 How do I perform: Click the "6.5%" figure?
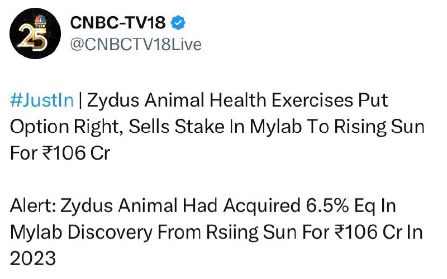click(327, 206)
